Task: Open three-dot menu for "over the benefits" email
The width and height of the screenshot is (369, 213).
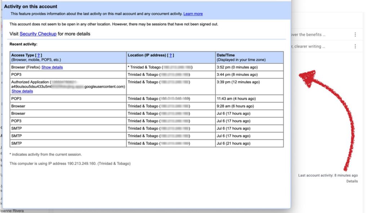Action: click(355, 35)
